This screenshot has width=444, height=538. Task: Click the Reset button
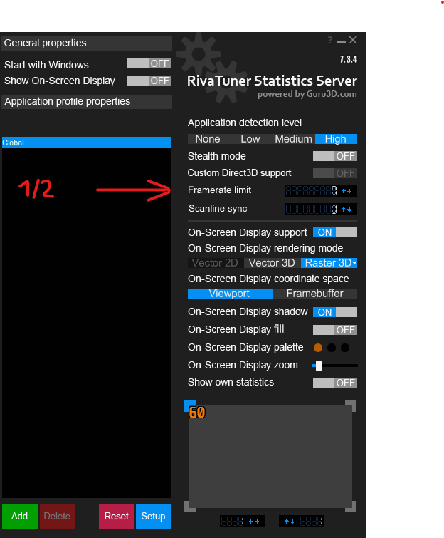[117, 517]
